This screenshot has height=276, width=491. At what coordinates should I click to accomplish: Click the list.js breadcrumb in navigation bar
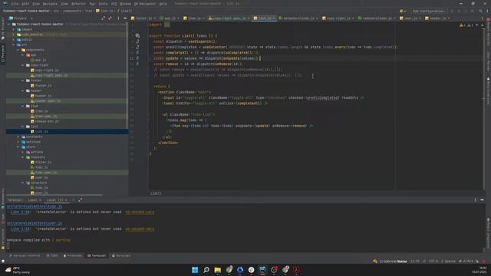(105, 11)
